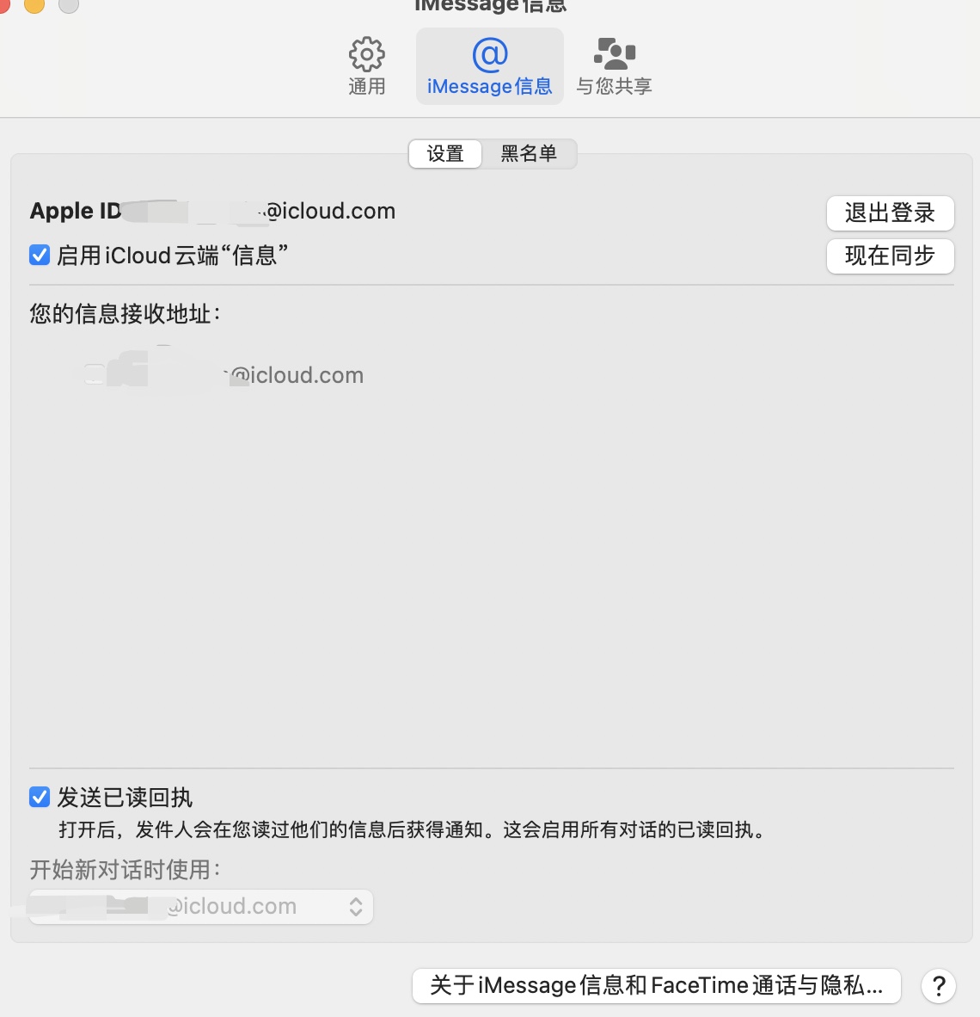Select the 设置 segment tab

click(445, 154)
